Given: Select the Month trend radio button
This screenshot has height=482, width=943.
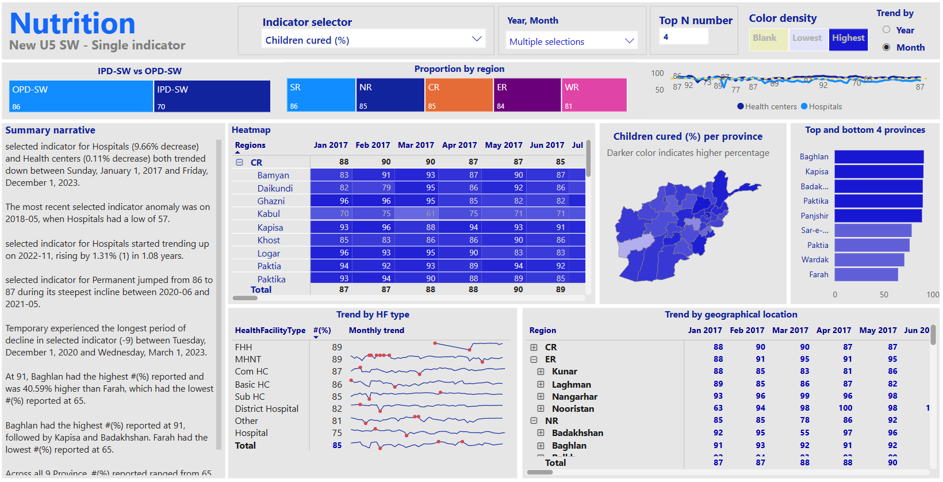Looking at the screenshot, I should [x=886, y=47].
